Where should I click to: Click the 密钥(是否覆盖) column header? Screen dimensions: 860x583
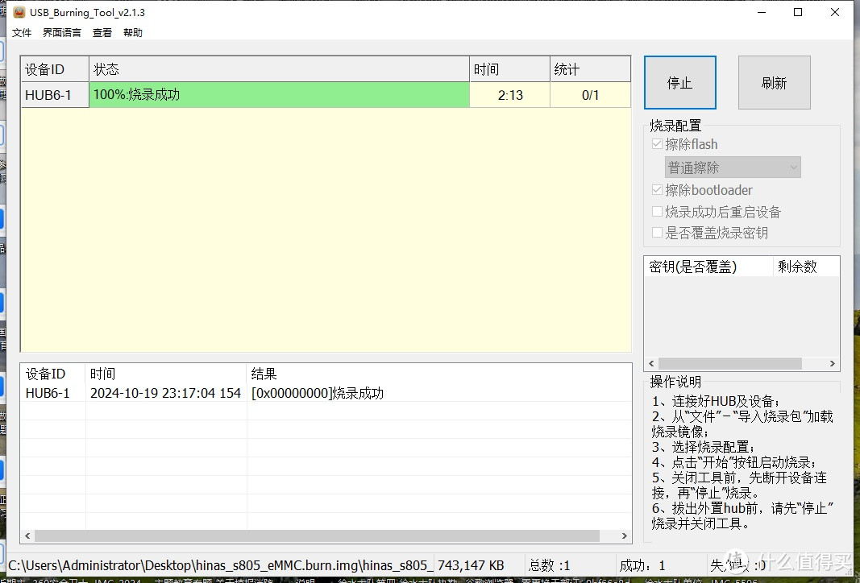click(708, 267)
